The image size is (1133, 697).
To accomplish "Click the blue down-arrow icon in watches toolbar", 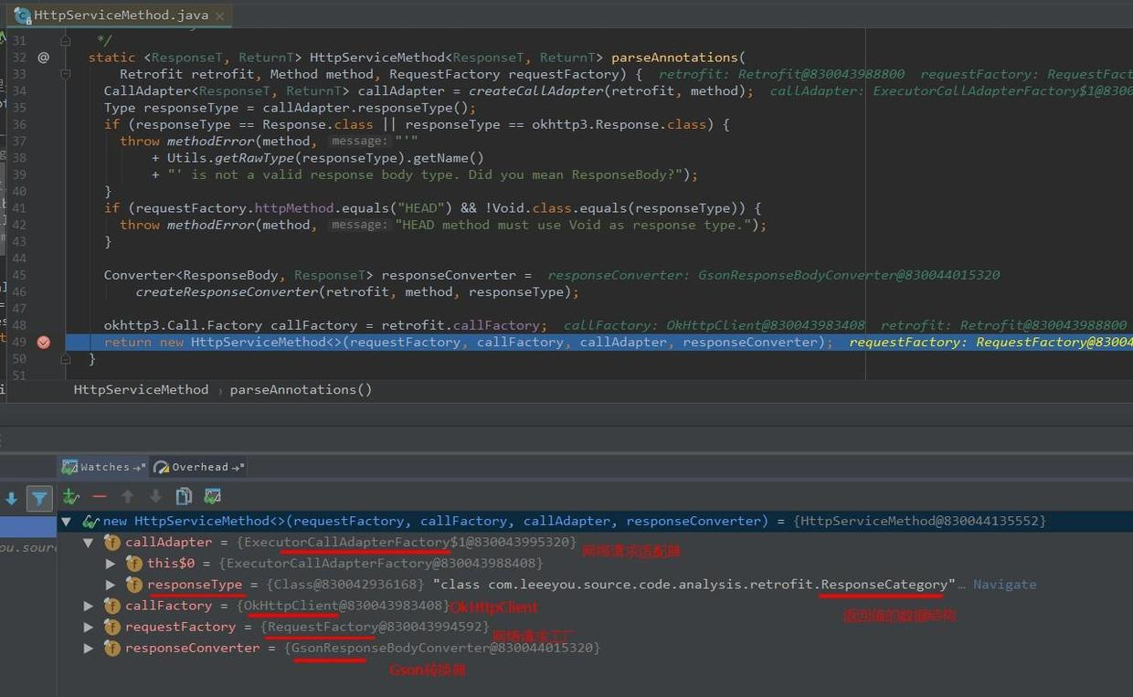I will (x=11, y=496).
